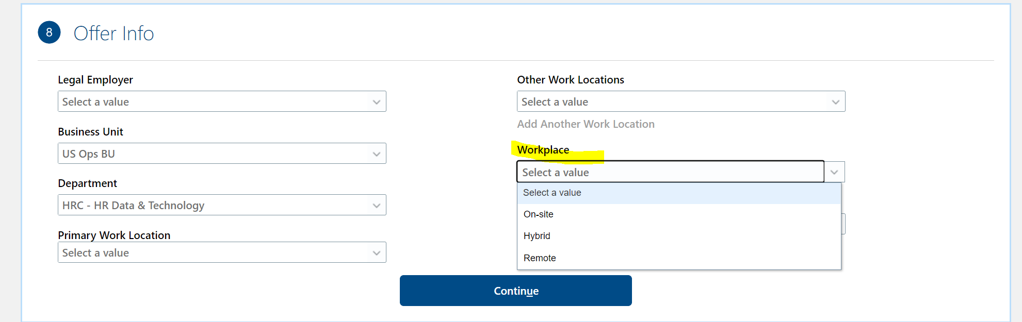
Task: Click the Offer Info section heading
Action: [x=113, y=33]
